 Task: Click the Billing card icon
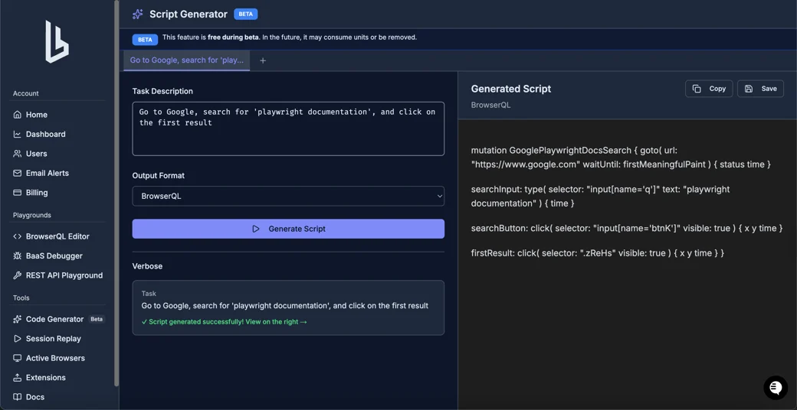(x=18, y=192)
